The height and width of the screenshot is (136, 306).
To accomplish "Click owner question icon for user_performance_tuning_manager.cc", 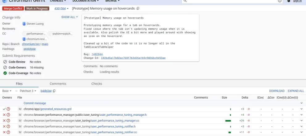I will [x=8, y=121].
